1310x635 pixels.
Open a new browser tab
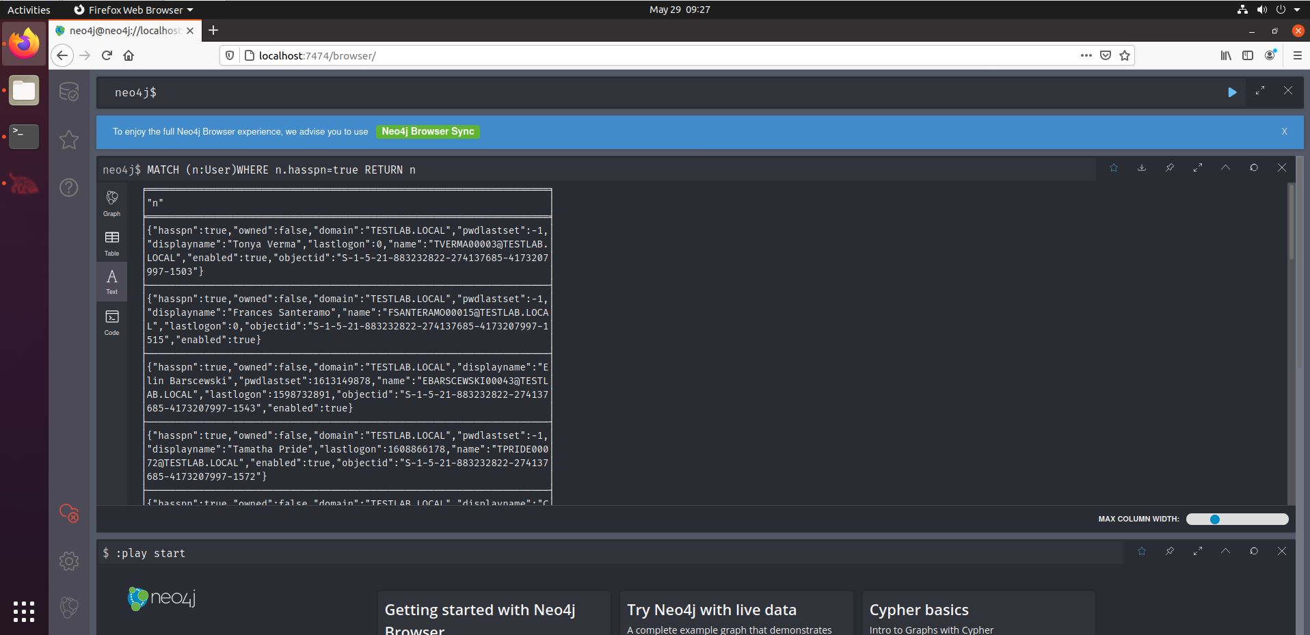213,30
